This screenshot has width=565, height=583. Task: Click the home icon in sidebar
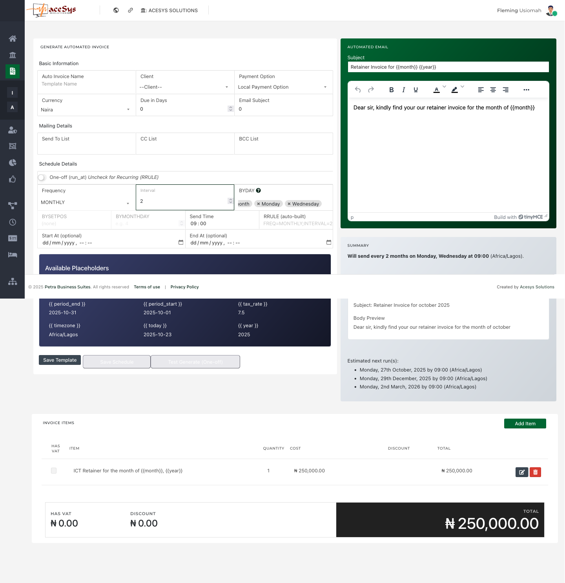coord(13,38)
